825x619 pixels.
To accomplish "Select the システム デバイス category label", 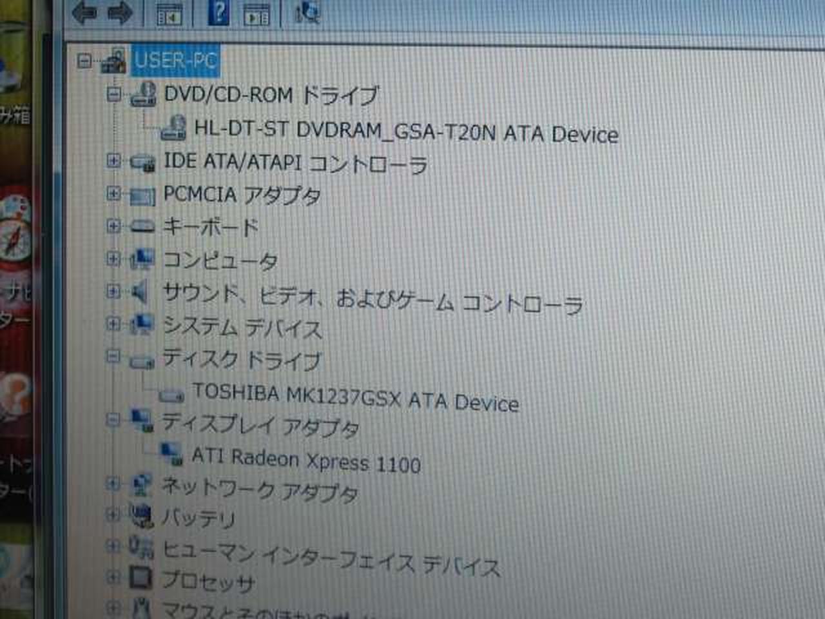I will pos(242,328).
